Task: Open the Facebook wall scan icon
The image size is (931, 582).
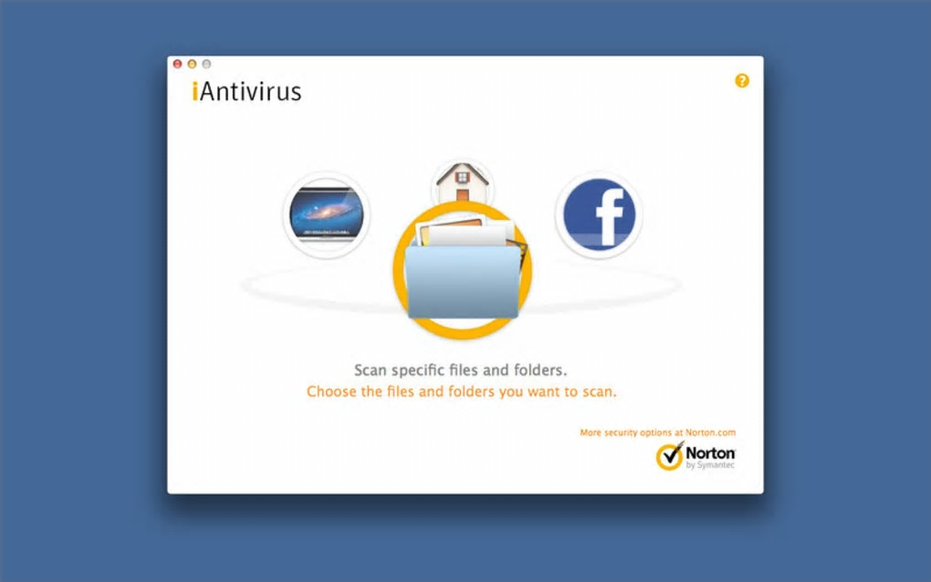Action: pos(599,214)
